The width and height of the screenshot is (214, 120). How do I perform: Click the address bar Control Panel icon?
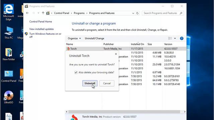click(x=48, y=13)
